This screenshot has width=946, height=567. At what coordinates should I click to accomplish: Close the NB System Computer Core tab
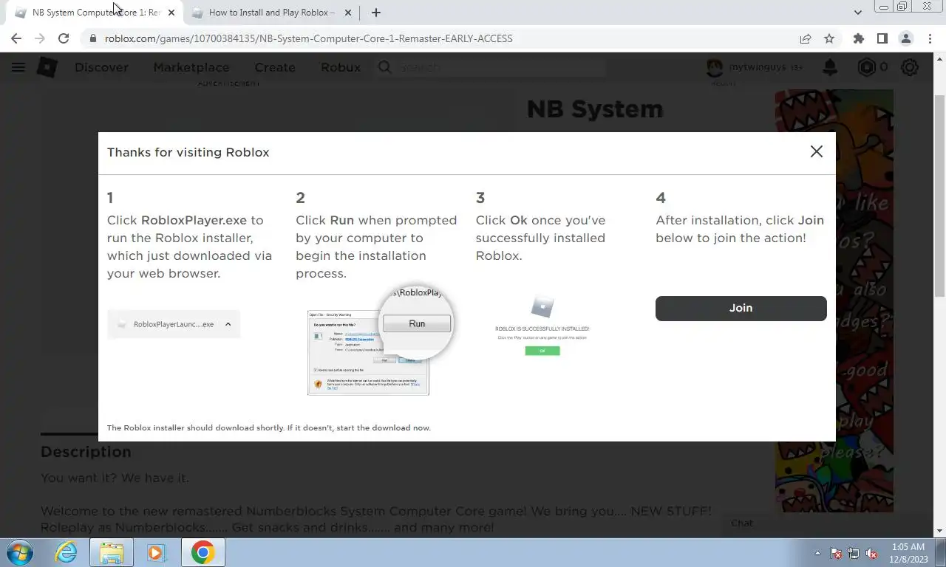coord(172,13)
